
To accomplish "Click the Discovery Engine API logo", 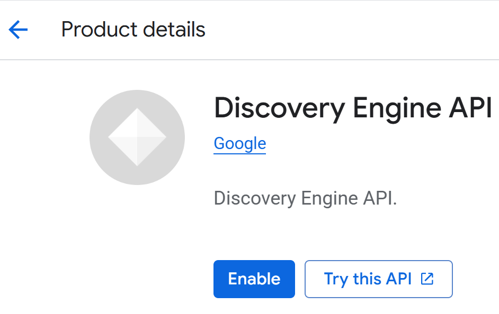I will (137, 137).
